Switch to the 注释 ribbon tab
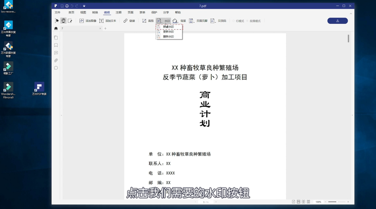The image size is (376, 209). click(118, 12)
